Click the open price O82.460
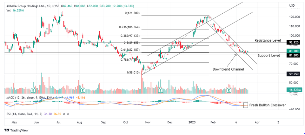This screenshot has width=305, height=135. [x=67, y=6]
